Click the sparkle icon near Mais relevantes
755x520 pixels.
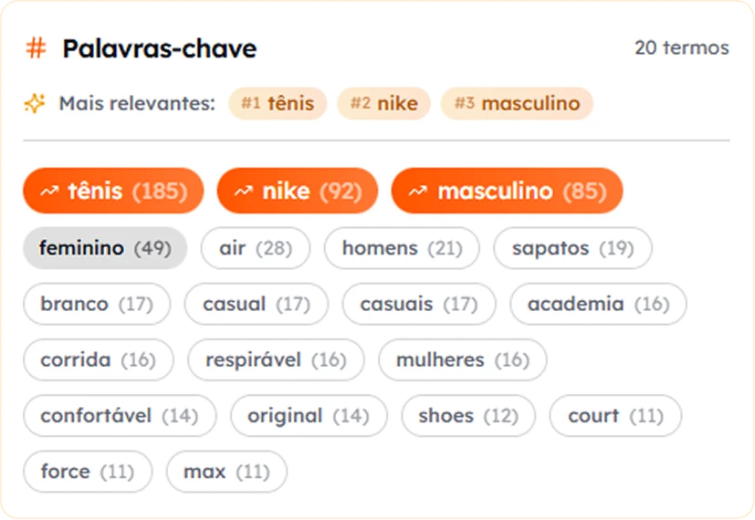click(x=34, y=103)
